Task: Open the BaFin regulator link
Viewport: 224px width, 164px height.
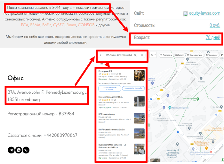Action: [47, 25]
